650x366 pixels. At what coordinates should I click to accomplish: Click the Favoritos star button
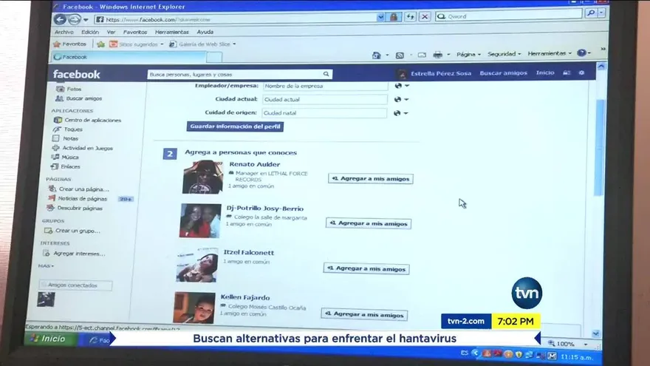coord(69,44)
